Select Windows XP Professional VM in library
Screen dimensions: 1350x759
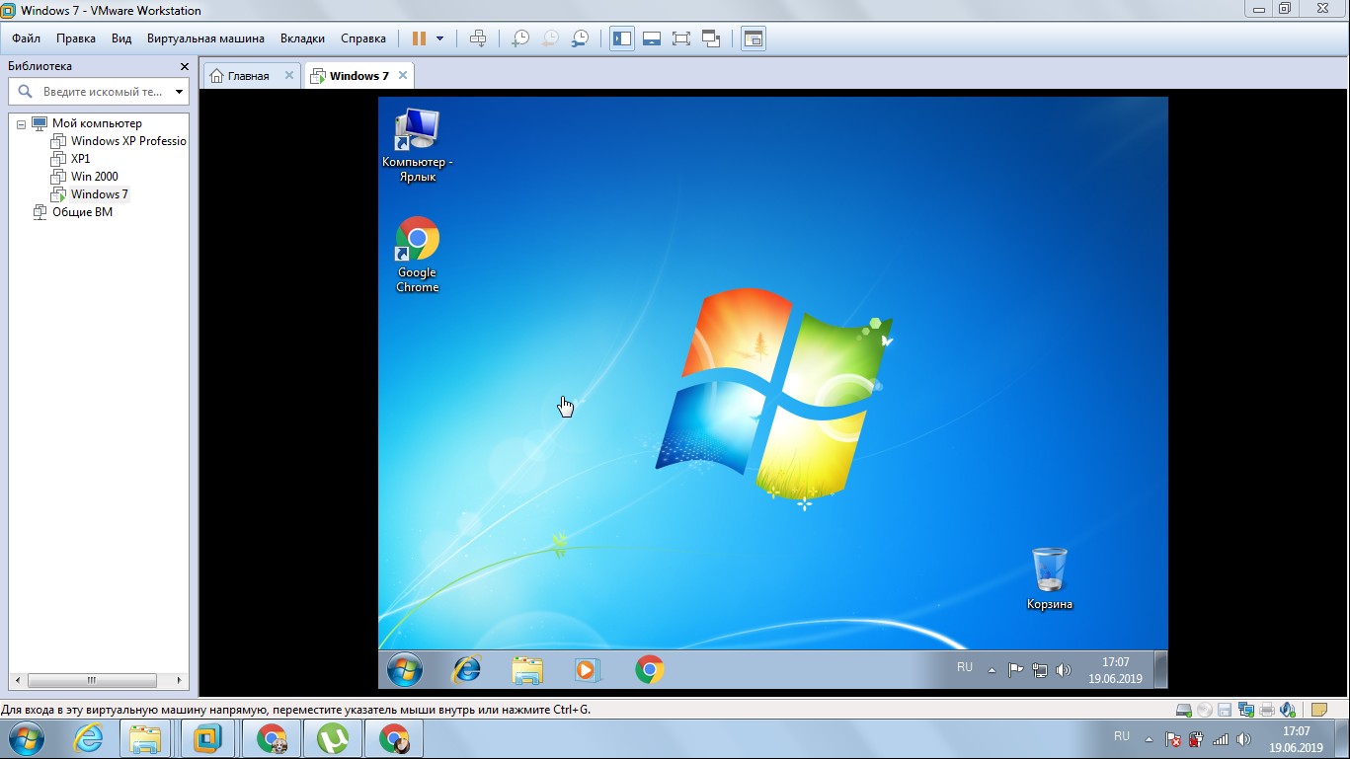point(128,141)
